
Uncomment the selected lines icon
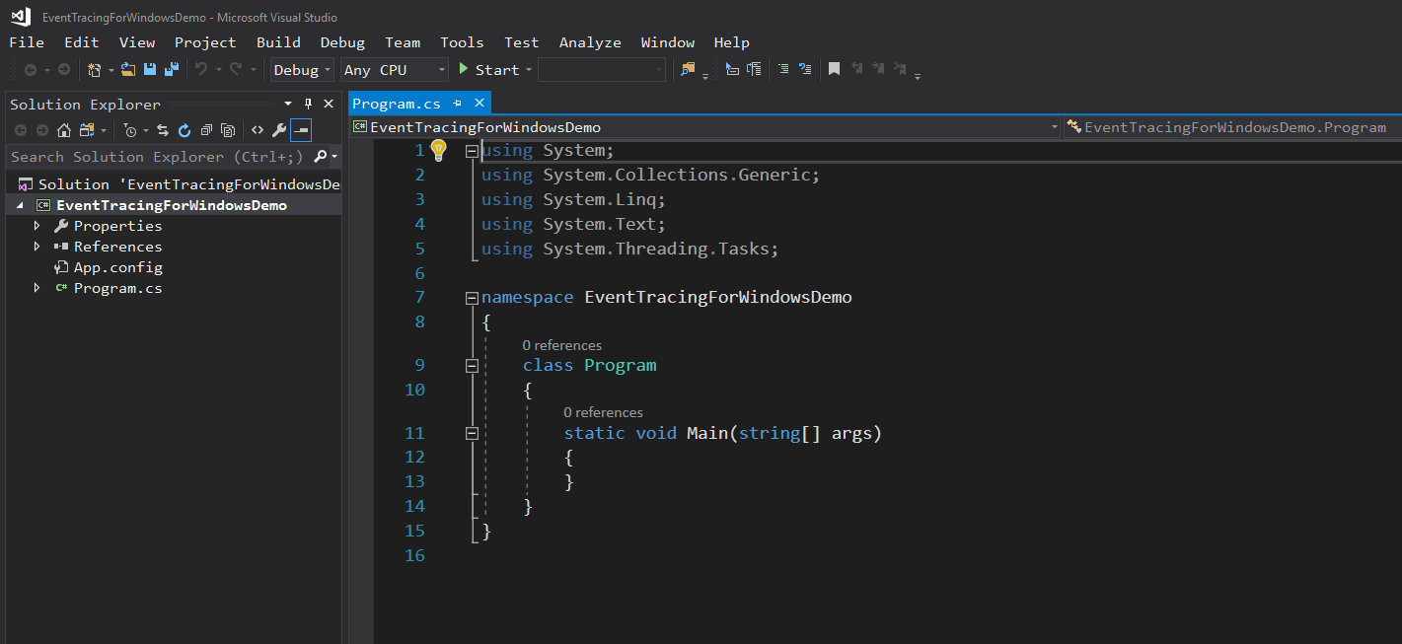[x=805, y=70]
